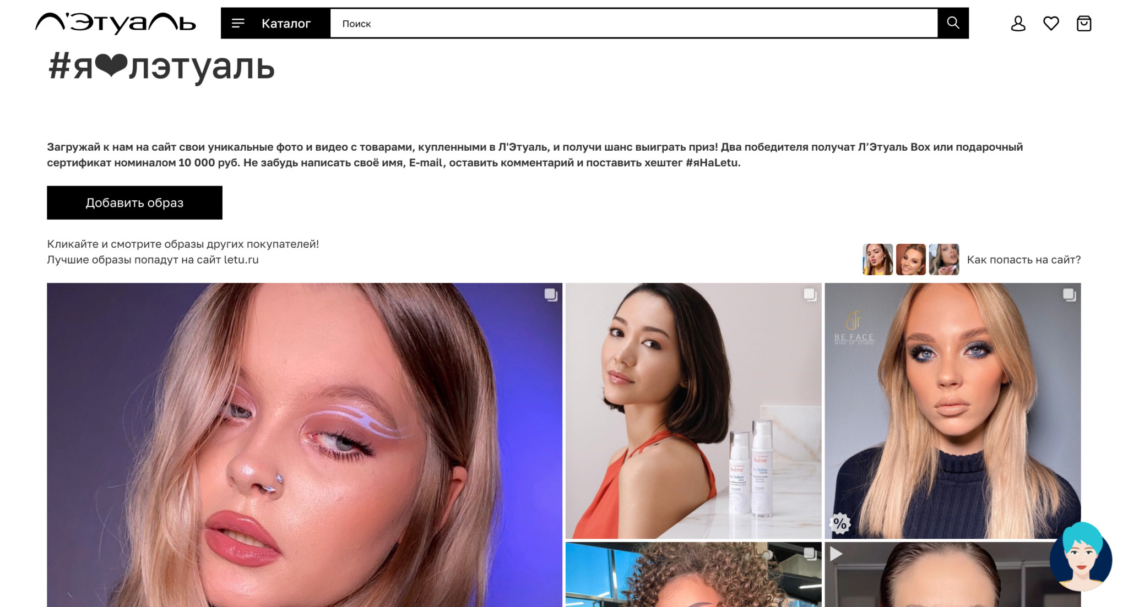This screenshot has height=607, width=1128.
Task: Select the first small face thumbnail near Как попасть
Action: coord(877,259)
